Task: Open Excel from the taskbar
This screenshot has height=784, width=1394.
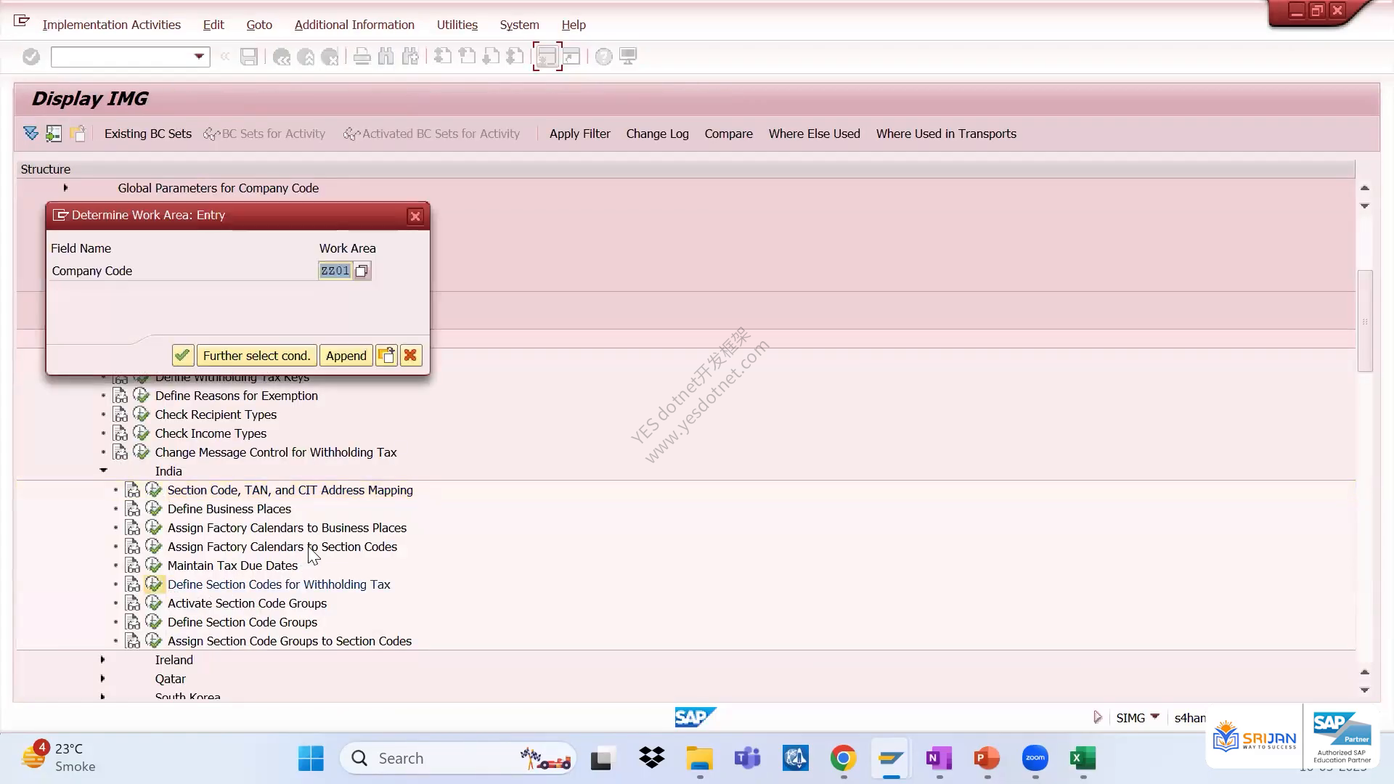Action: (1083, 759)
